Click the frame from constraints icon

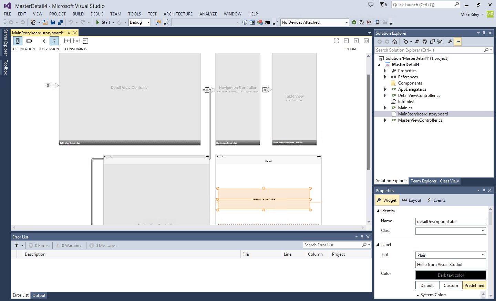click(85, 41)
